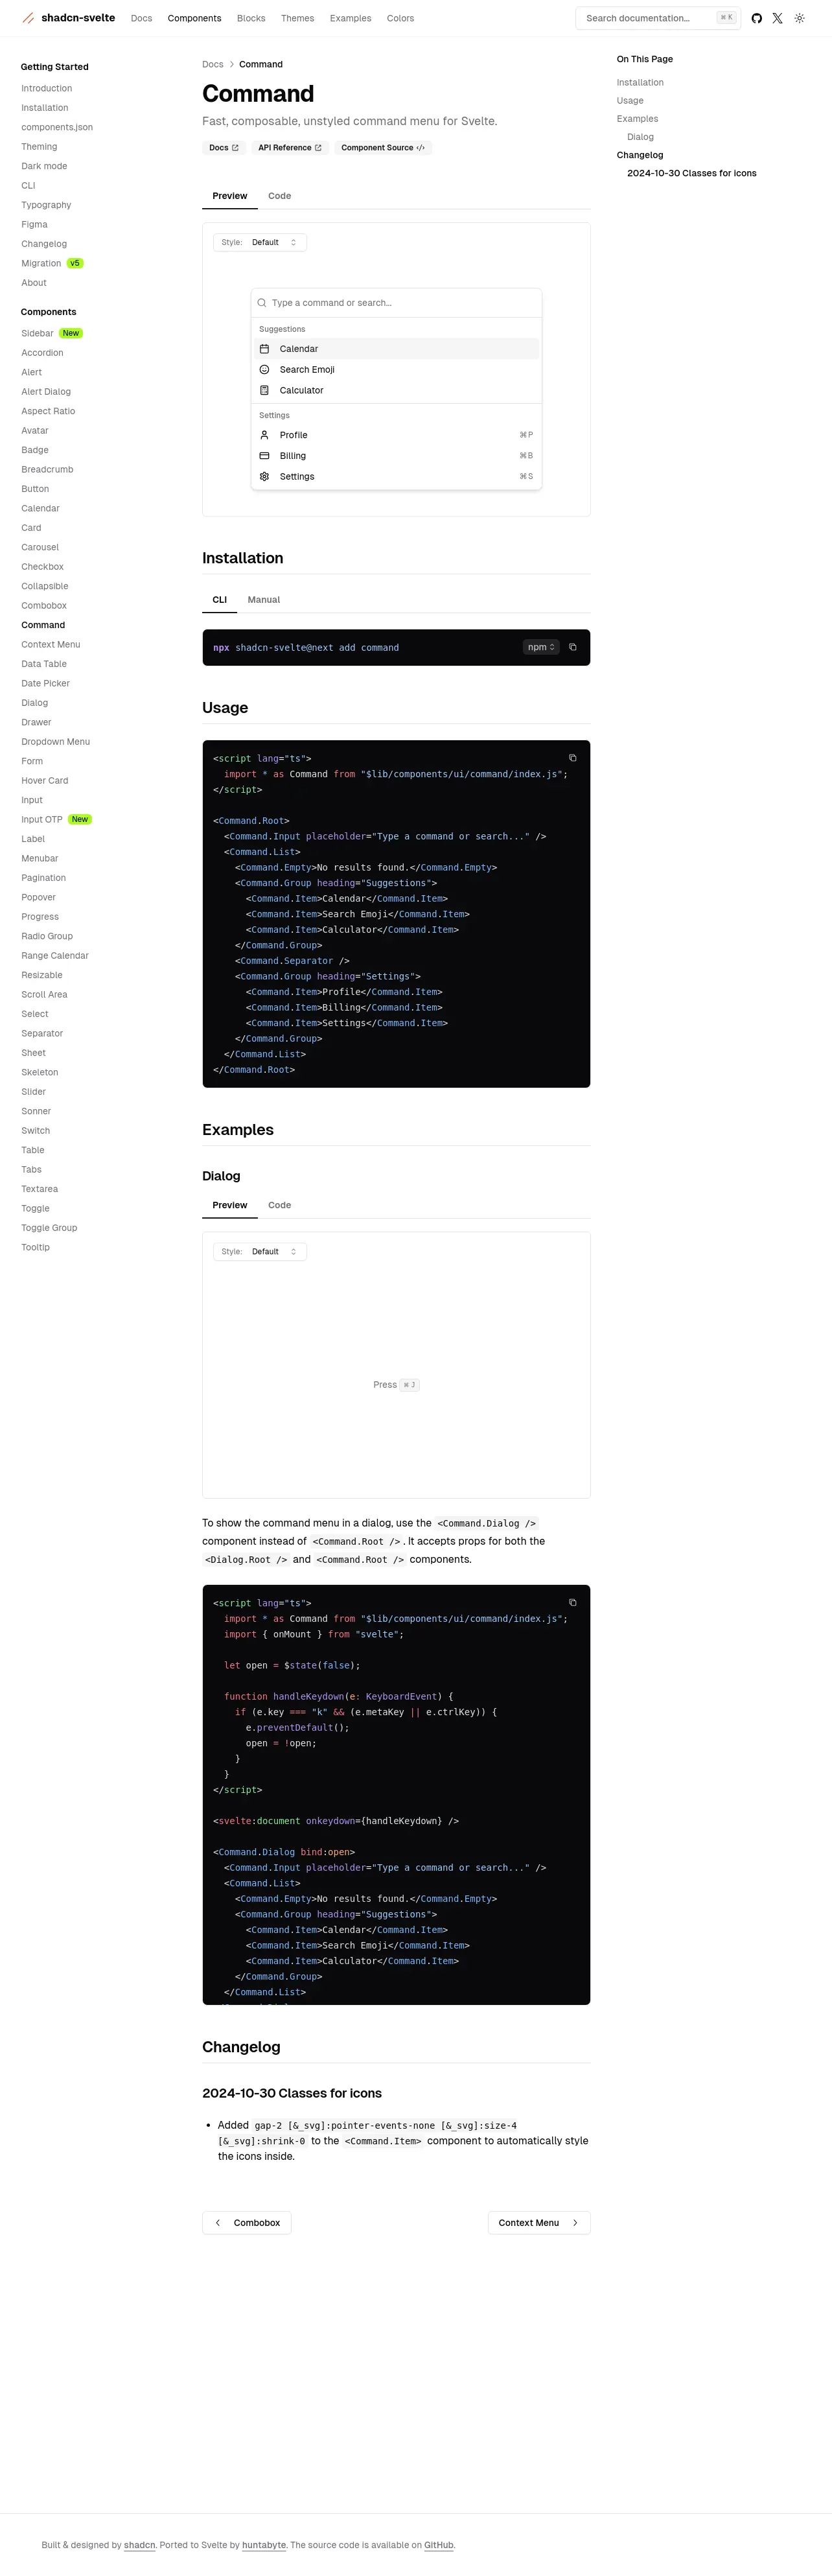
Task: Open Dark mode in Getting Started
Action: (44, 166)
